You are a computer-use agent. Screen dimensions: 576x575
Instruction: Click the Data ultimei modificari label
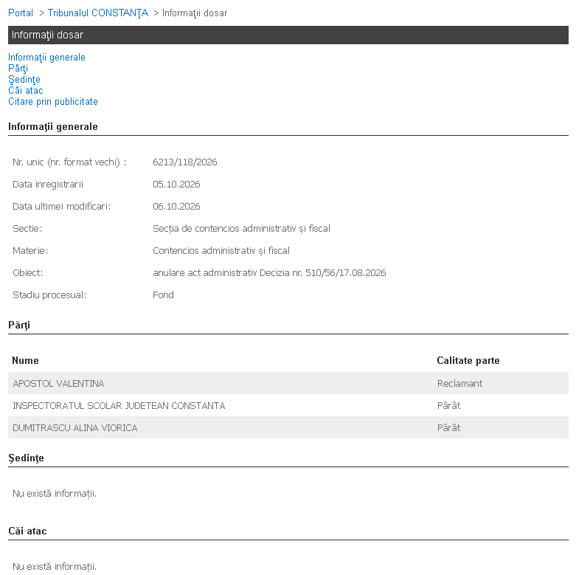(62, 206)
